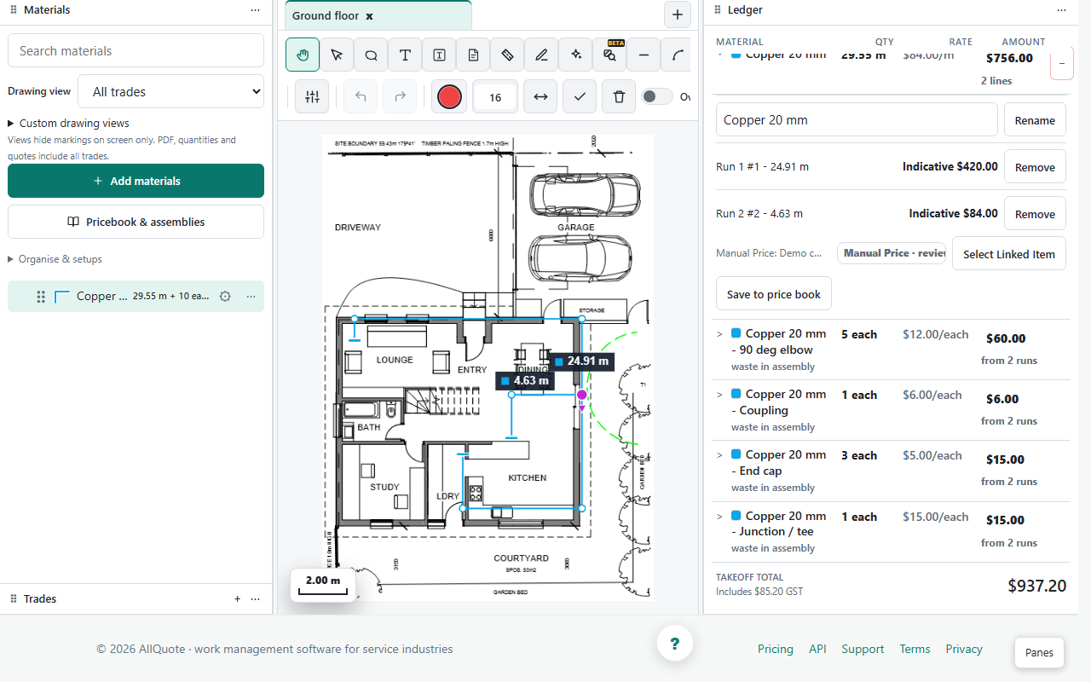Click the Copper 20 mm rename field

(x=857, y=119)
